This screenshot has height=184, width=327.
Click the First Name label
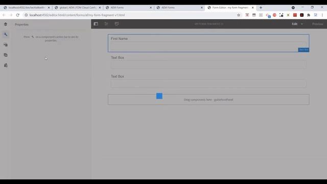pos(119,39)
